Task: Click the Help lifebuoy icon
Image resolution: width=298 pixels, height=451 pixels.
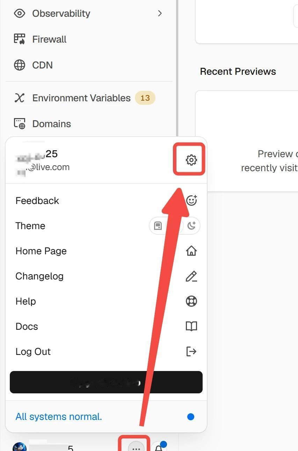Action: tap(191, 301)
